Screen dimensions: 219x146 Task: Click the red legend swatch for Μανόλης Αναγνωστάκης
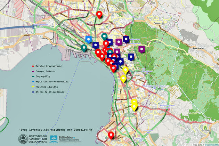point(33,66)
